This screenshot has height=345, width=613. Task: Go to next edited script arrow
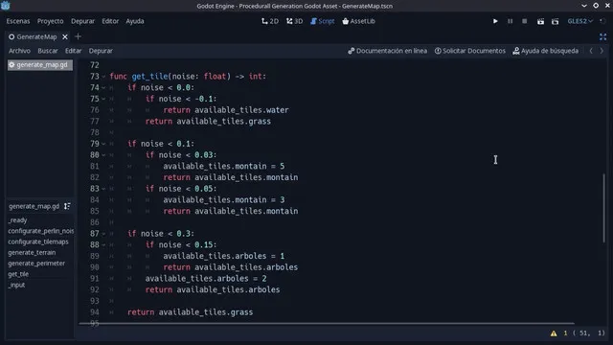click(602, 51)
